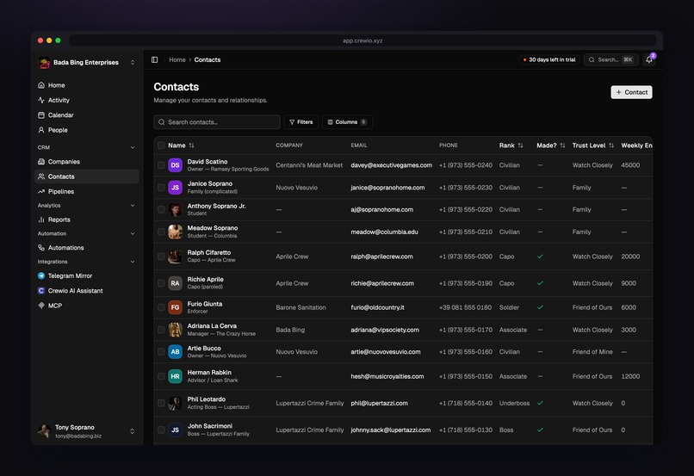Click the app.crewio.xyz address bar

pos(362,40)
